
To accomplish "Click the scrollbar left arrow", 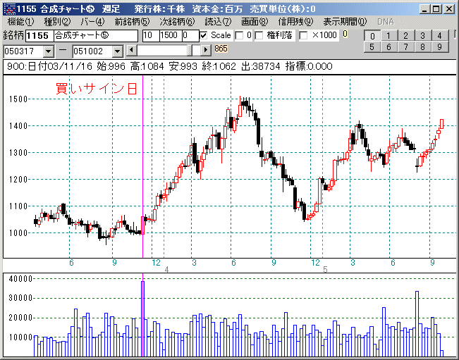I will [131, 50].
